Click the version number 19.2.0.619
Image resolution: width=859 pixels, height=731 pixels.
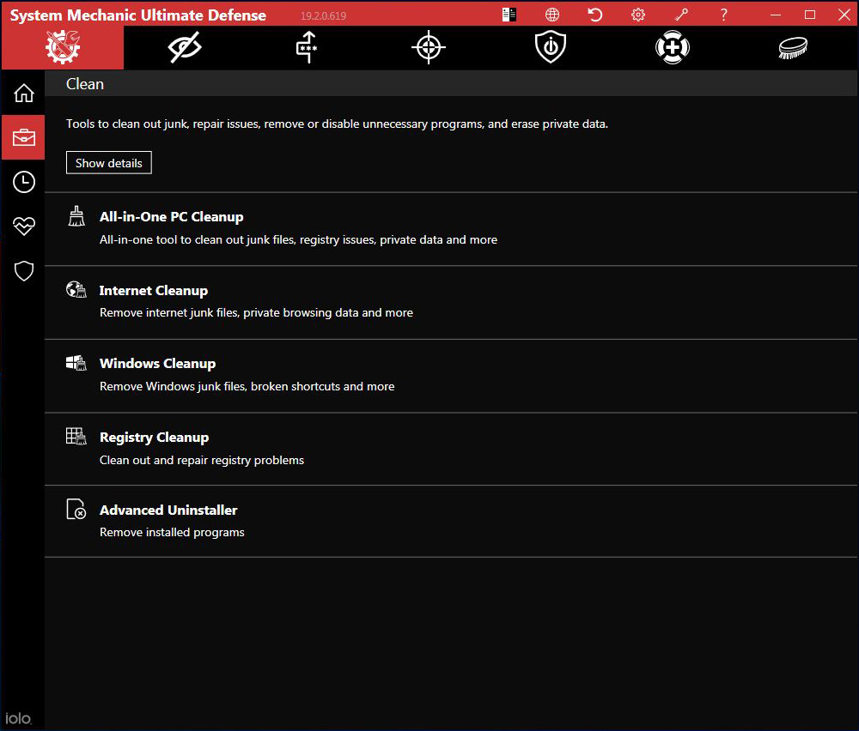323,15
